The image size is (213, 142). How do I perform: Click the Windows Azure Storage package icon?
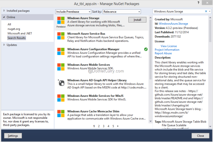click(x=61, y=20)
